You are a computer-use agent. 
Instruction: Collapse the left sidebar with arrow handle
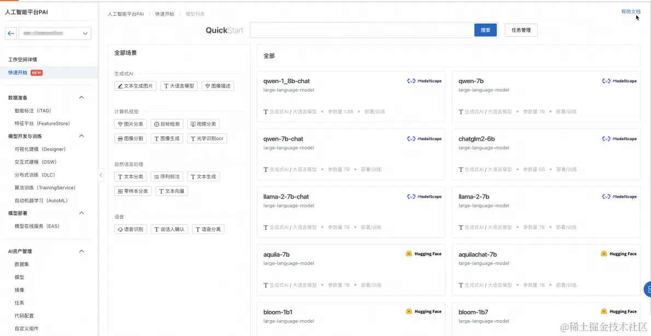[x=101, y=175]
